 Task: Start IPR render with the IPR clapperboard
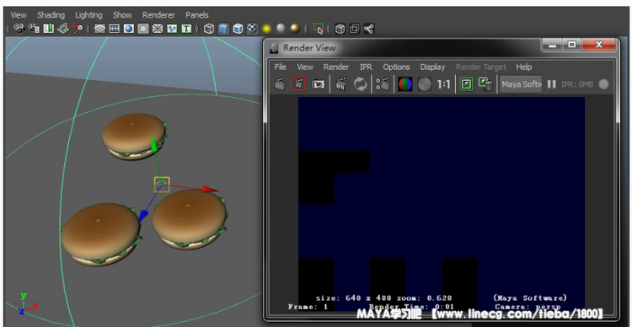click(x=341, y=84)
